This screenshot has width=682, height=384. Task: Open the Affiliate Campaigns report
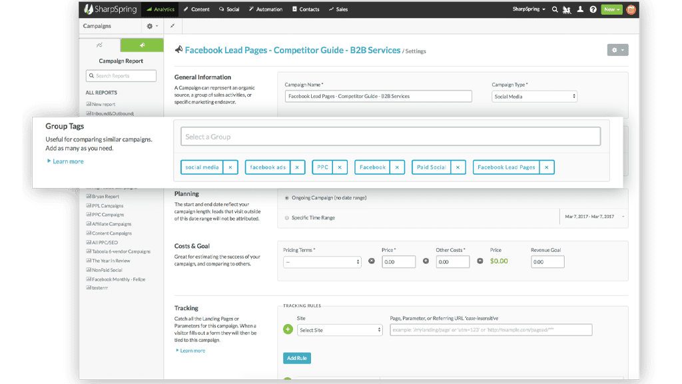pyautogui.click(x=109, y=224)
